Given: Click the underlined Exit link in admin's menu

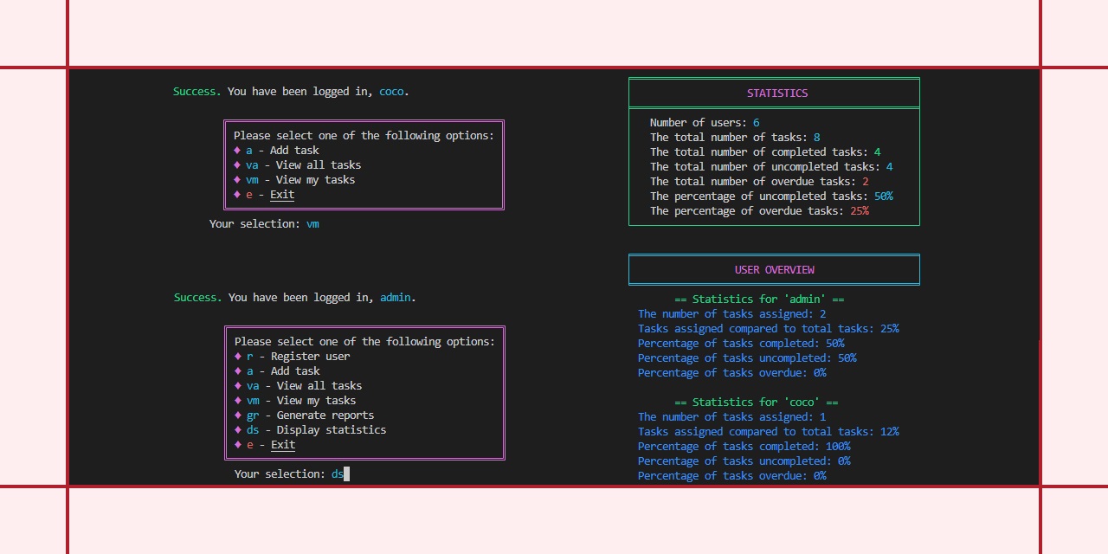Looking at the screenshot, I should tap(282, 444).
